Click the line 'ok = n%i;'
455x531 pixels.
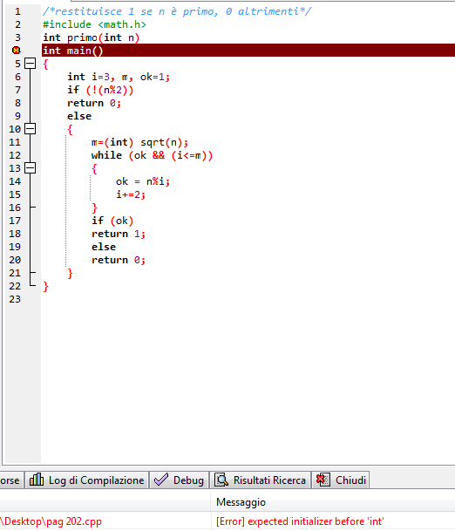coord(143,181)
